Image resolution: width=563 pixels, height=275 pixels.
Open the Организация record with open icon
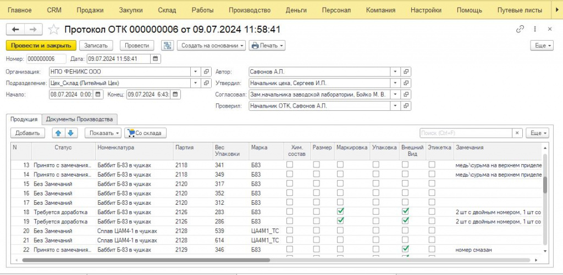[x=206, y=72]
